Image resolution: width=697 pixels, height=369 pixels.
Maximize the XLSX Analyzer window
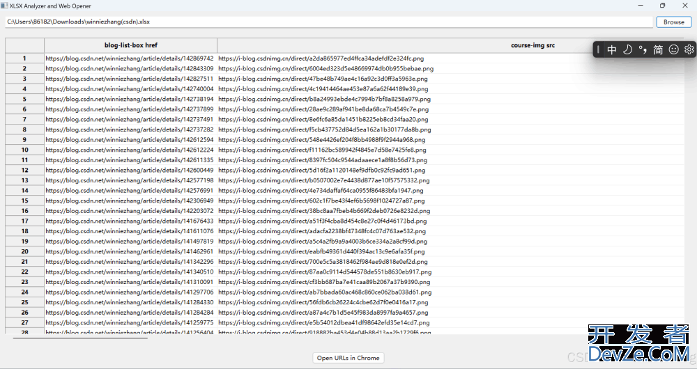pos(662,6)
